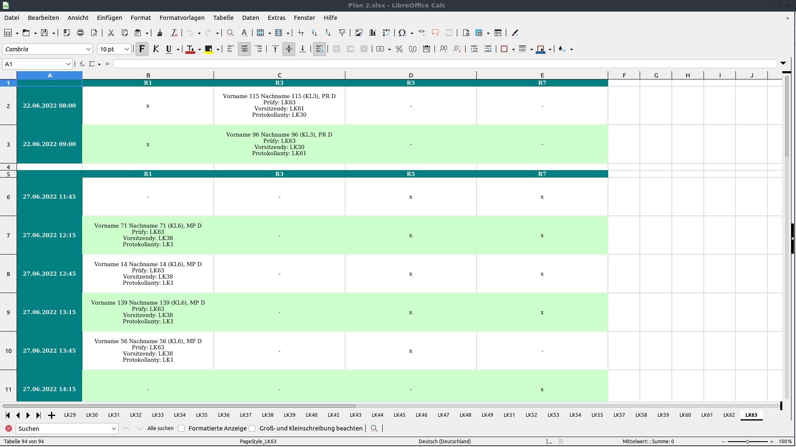Close the Find toolbar
This screenshot has height=447, width=796.
(9, 428)
